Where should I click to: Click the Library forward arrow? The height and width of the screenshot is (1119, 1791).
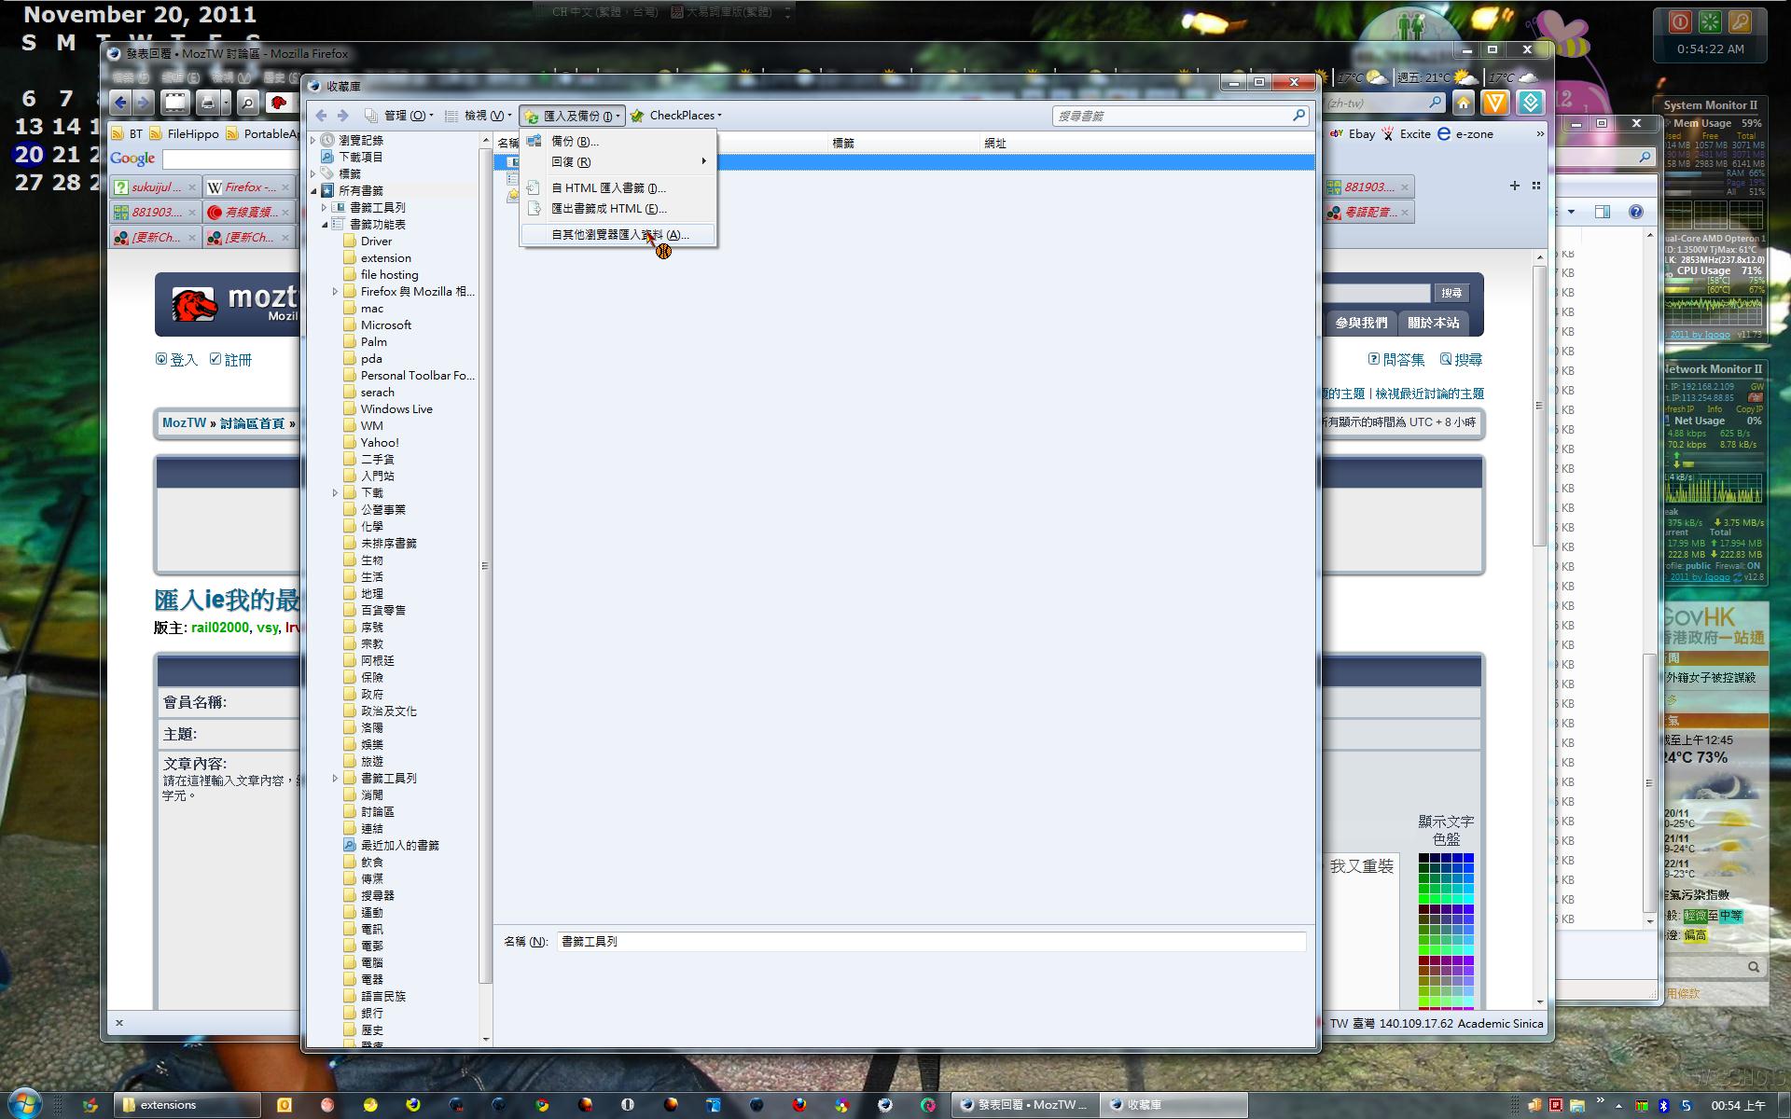[342, 116]
